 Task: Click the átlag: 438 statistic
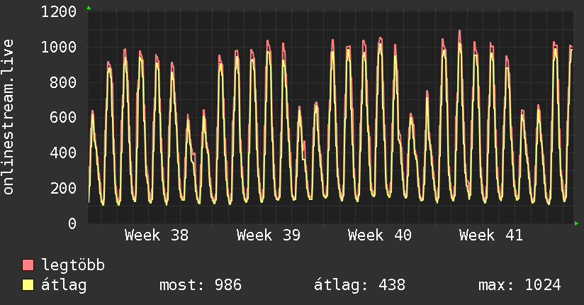tap(359, 285)
